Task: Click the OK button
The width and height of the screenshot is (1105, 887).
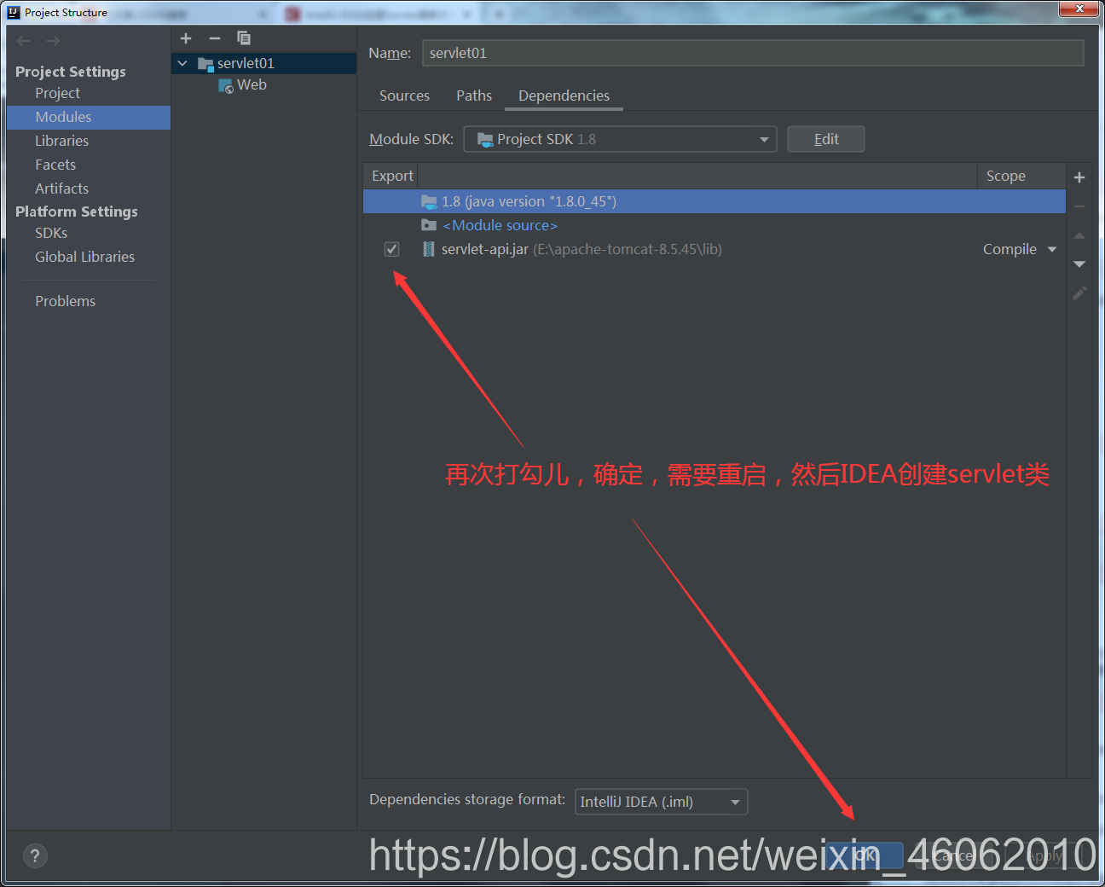Action: (865, 855)
